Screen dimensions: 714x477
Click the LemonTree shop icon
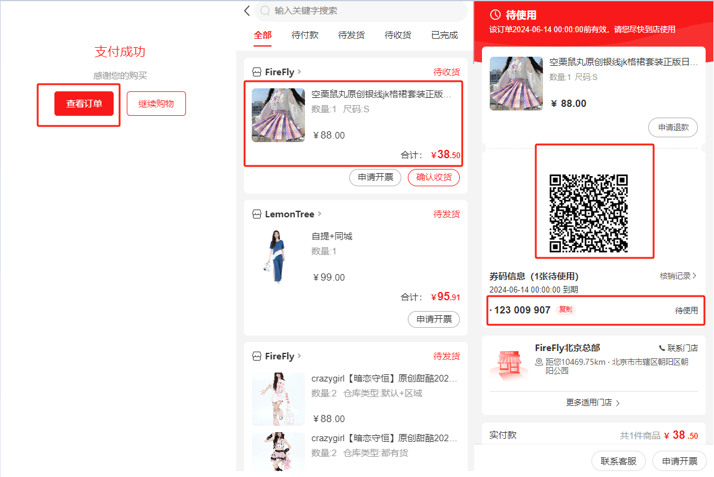[257, 214]
